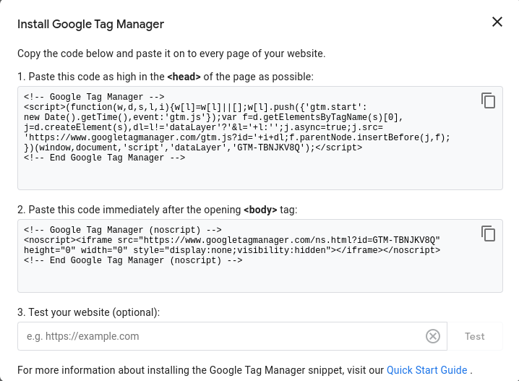
Task: Copy the head script snippet to clipboard
Action: (488, 100)
